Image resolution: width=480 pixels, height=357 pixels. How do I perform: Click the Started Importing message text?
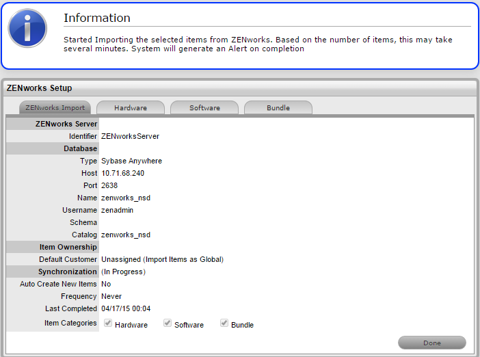pos(258,44)
